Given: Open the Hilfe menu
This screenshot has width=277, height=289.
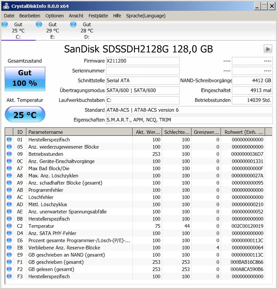Looking at the screenshot, I should click(x=117, y=16).
